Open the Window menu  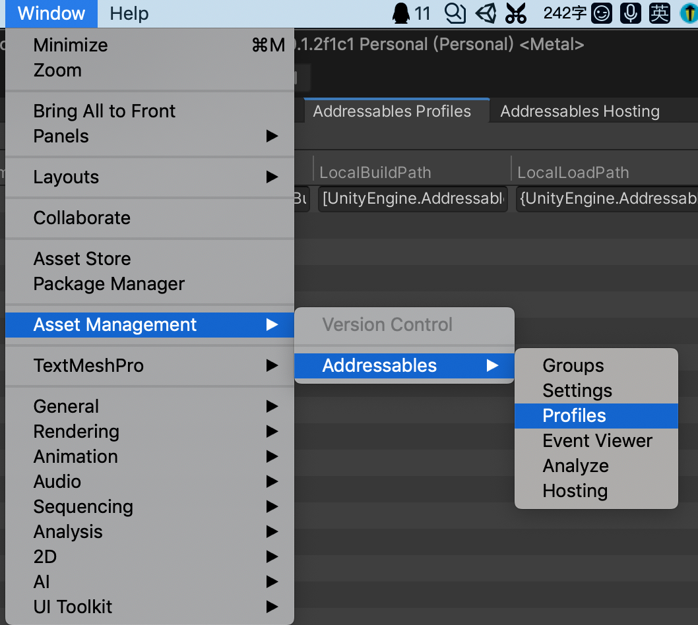[x=51, y=13]
